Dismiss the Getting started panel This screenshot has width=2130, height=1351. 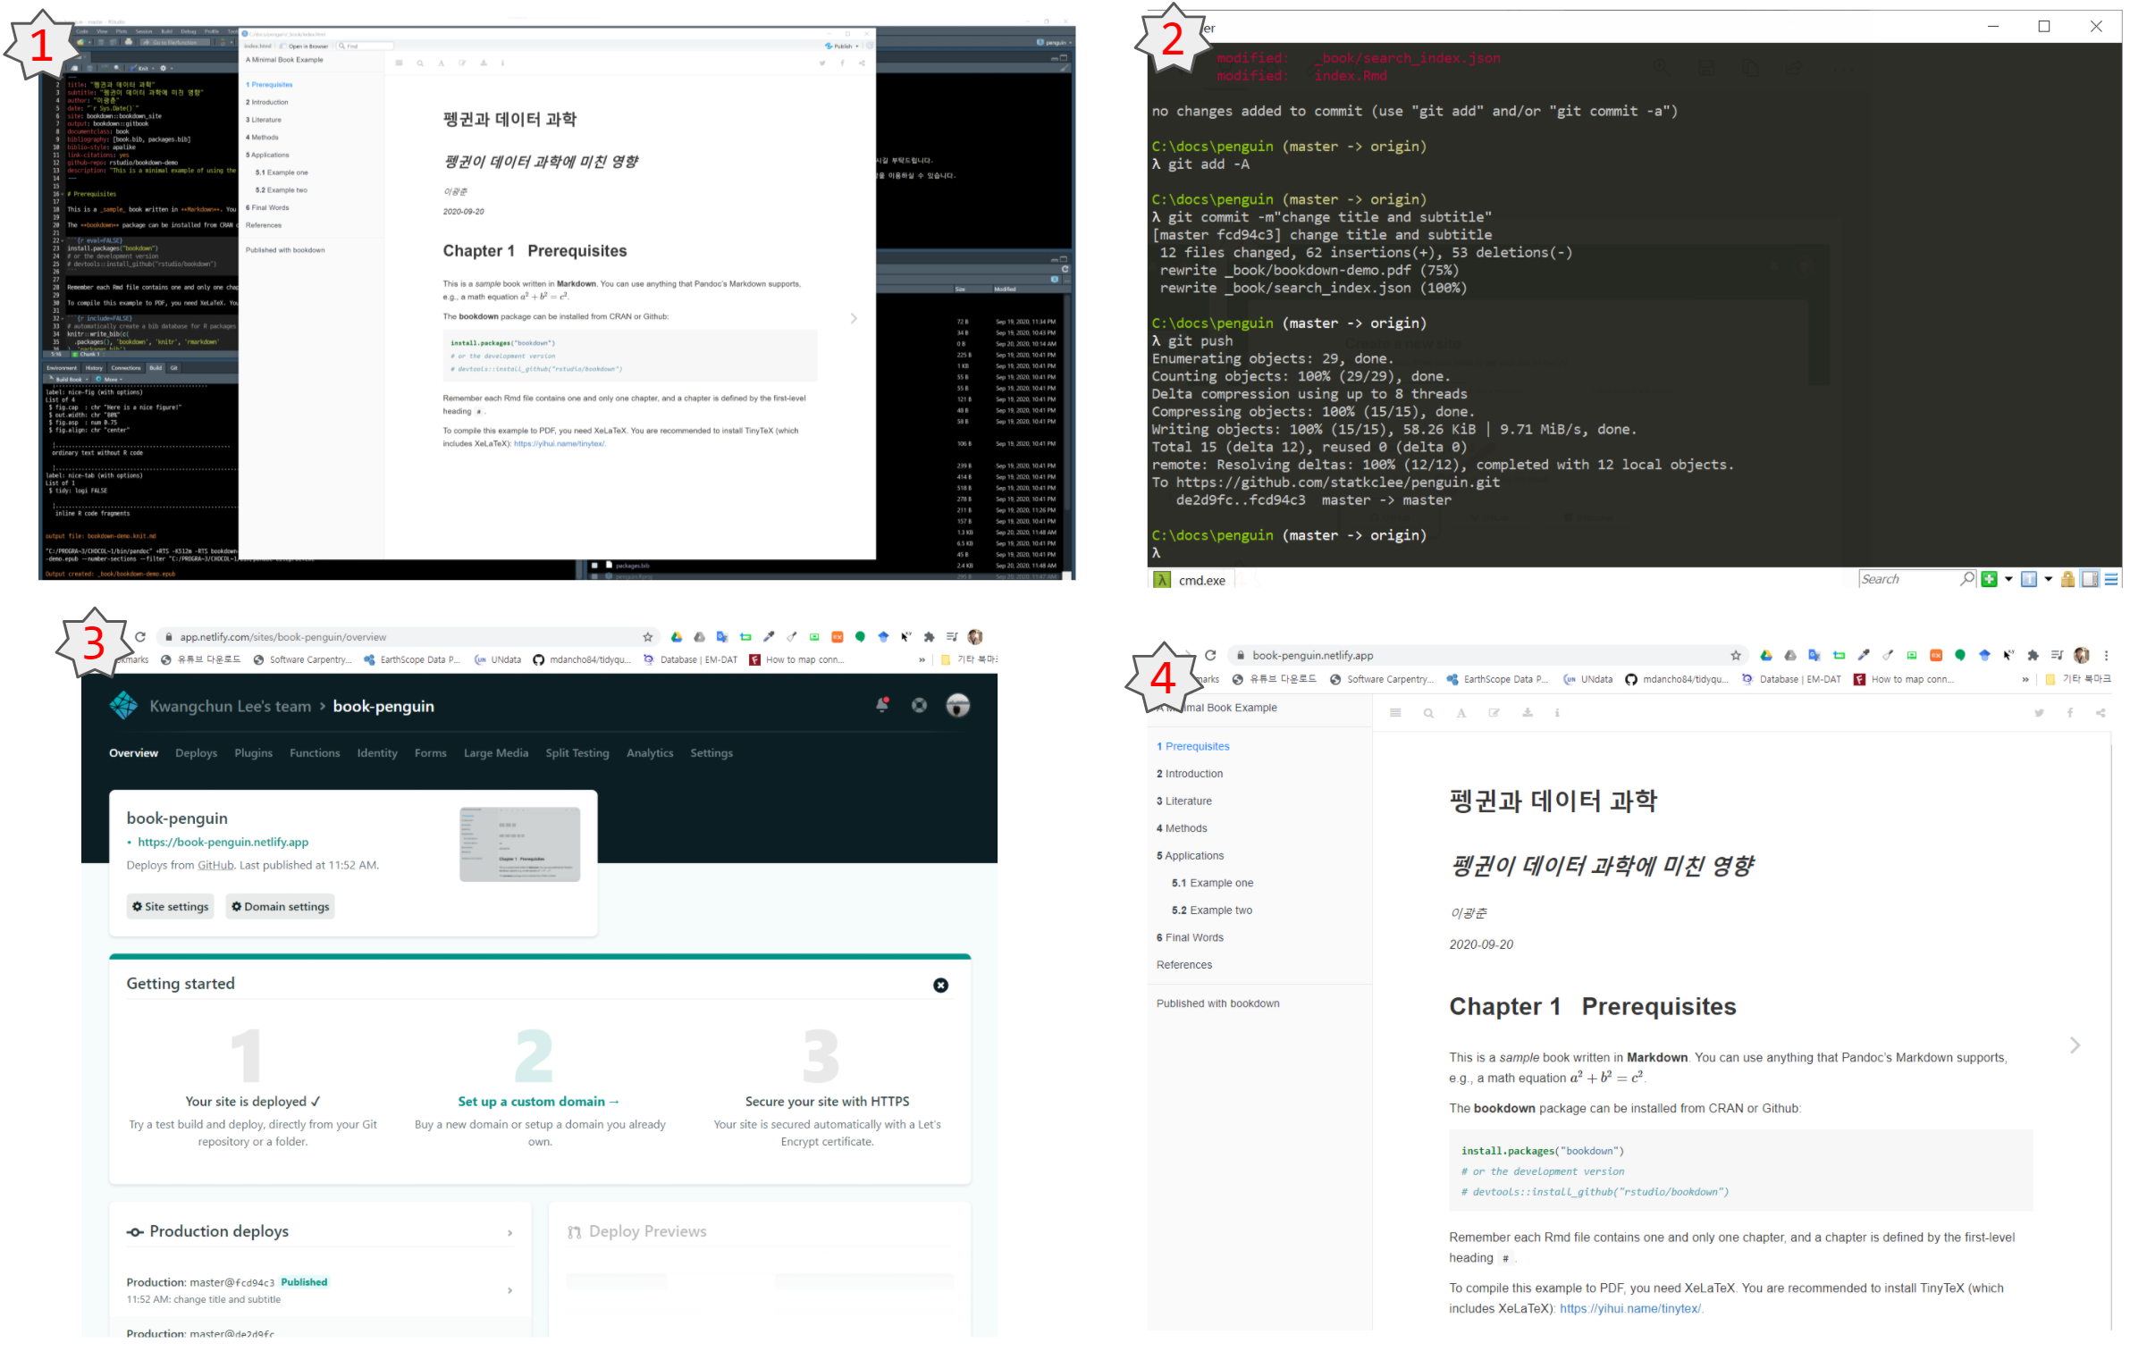(x=940, y=986)
